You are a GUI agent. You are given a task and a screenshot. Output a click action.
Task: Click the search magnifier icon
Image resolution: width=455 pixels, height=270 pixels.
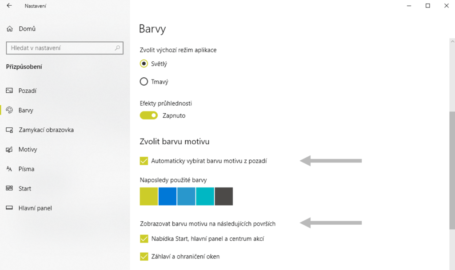pyautogui.click(x=117, y=48)
